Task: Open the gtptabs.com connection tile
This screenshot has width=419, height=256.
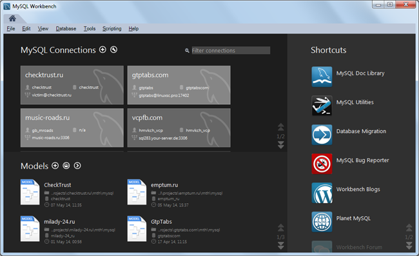Action: (x=179, y=85)
